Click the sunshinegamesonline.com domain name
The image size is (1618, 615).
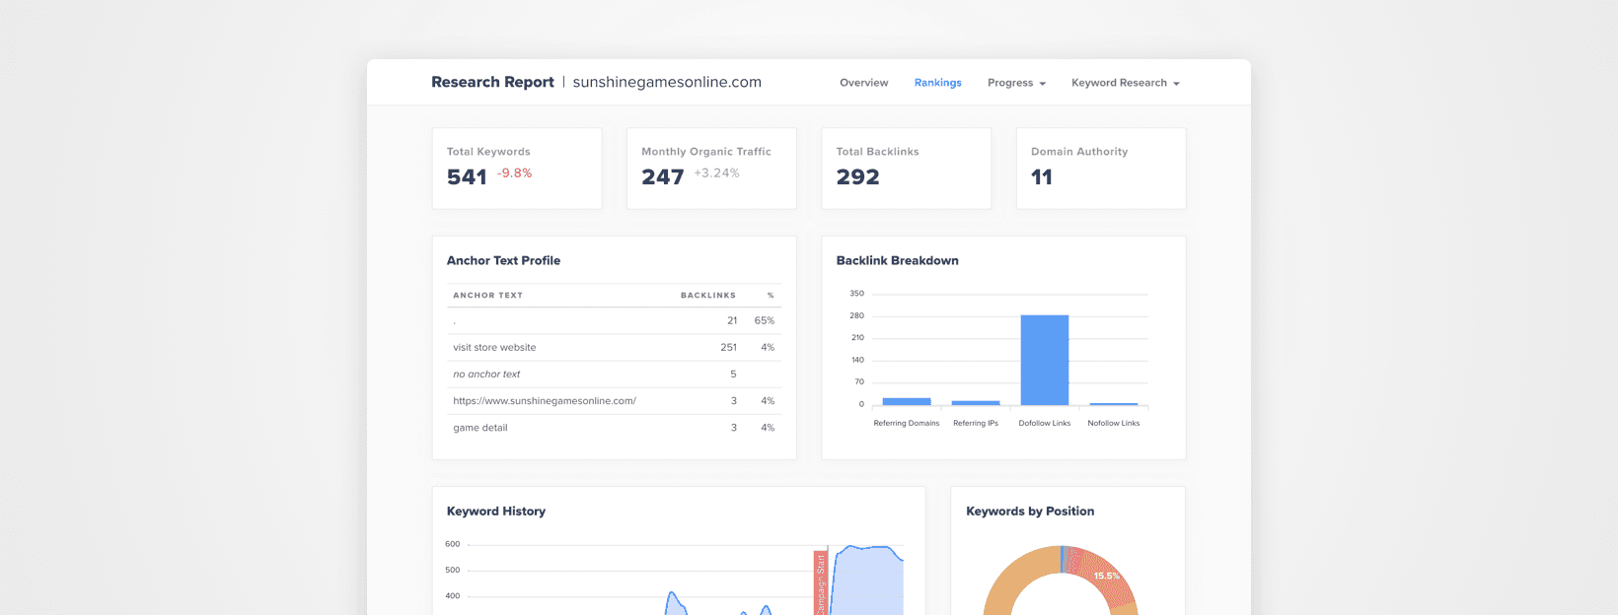pyautogui.click(x=667, y=82)
